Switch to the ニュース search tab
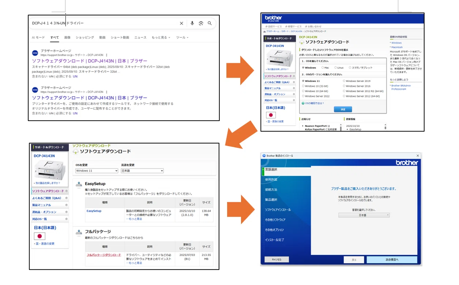This screenshot has width=459, height=285. [x=140, y=38]
